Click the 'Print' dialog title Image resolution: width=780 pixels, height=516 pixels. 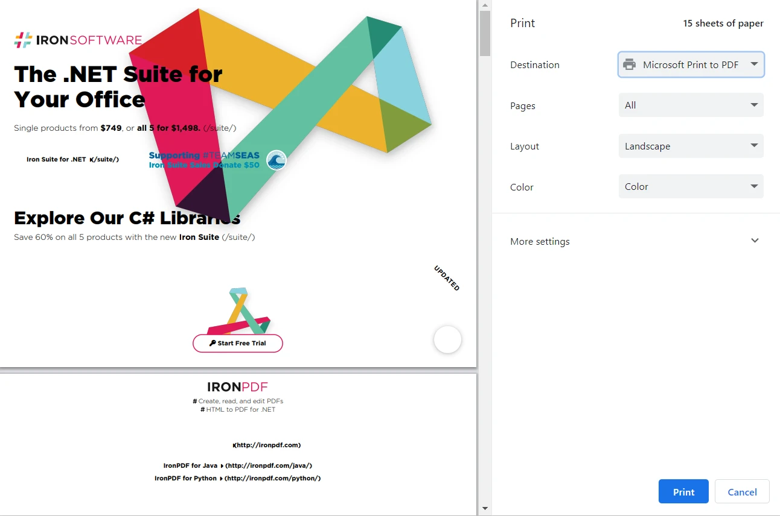(x=523, y=23)
